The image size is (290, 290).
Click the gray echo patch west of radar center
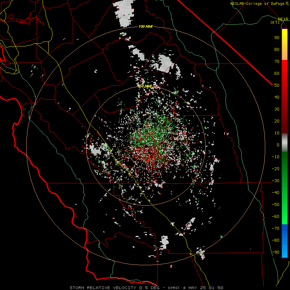95,150
